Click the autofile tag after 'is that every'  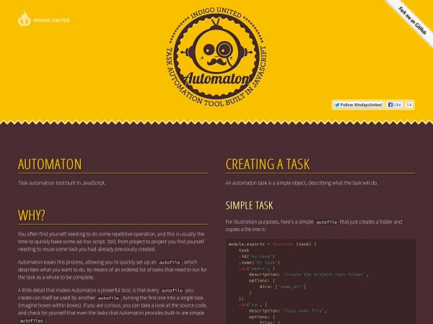click(x=172, y=290)
